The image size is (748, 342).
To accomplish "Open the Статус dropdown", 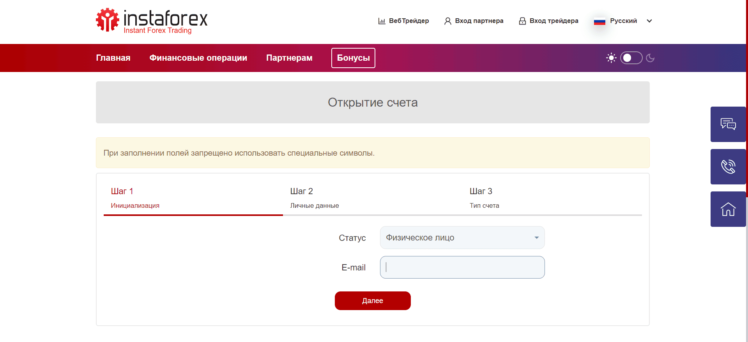I will 462,238.
